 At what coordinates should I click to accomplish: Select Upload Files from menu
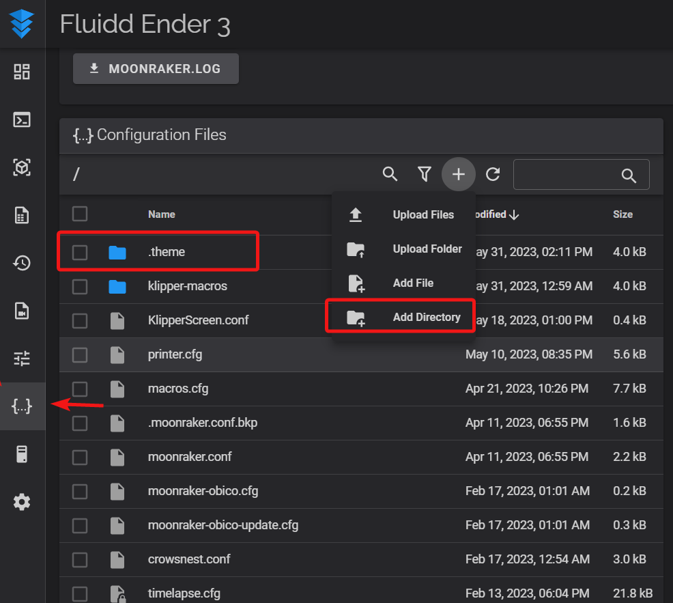click(x=403, y=214)
